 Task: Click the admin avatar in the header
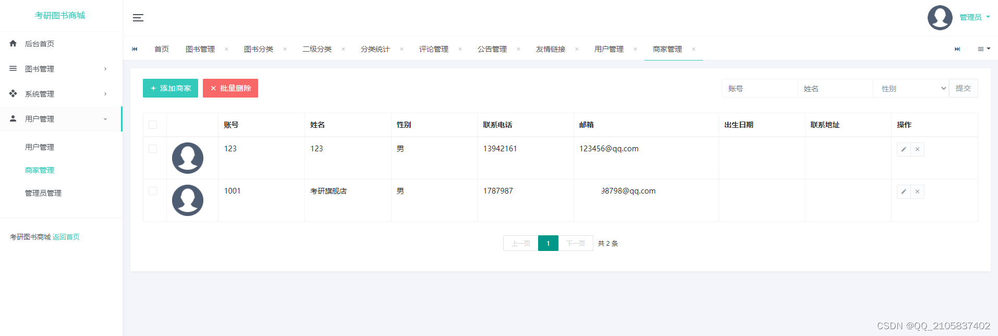[x=940, y=17]
